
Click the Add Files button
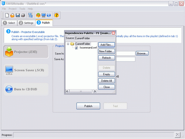point(107,45)
